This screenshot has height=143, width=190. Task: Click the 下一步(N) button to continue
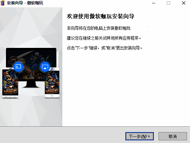point(140,136)
